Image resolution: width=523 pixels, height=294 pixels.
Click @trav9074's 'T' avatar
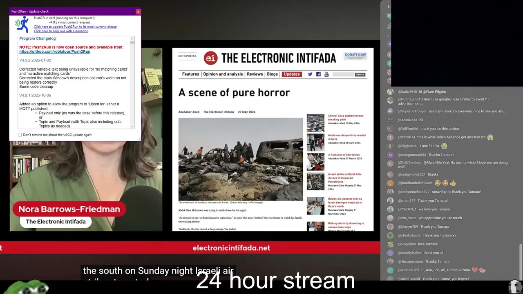(x=390, y=137)
